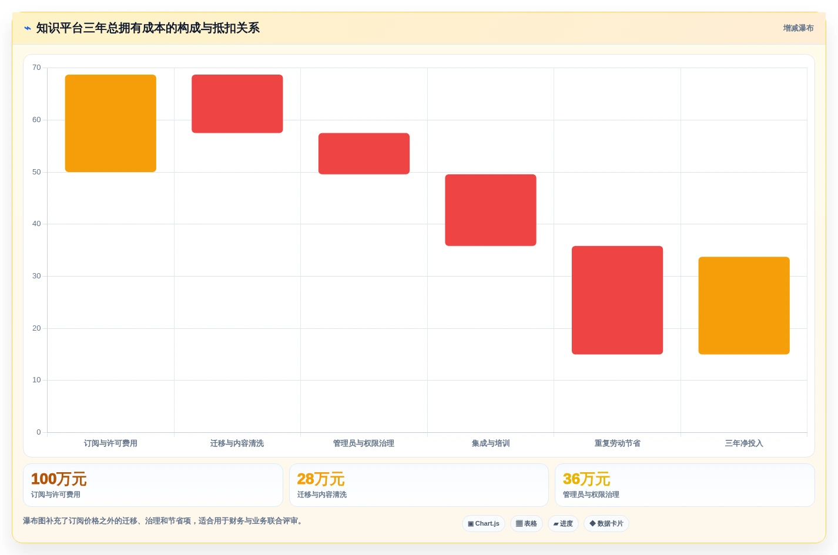
Task: Click x-axis label 管理员与权限治理
Action: [364, 443]
